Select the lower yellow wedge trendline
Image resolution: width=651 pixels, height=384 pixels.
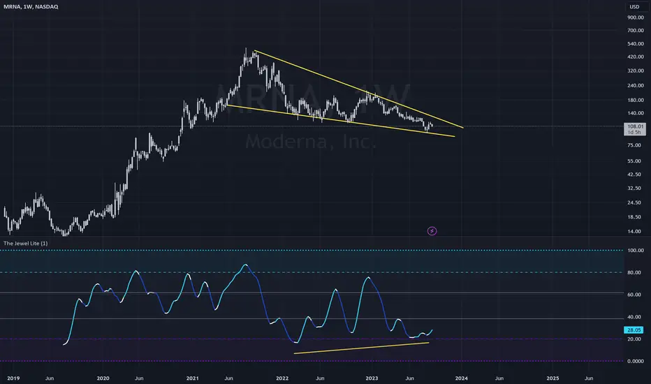(340, 121)
